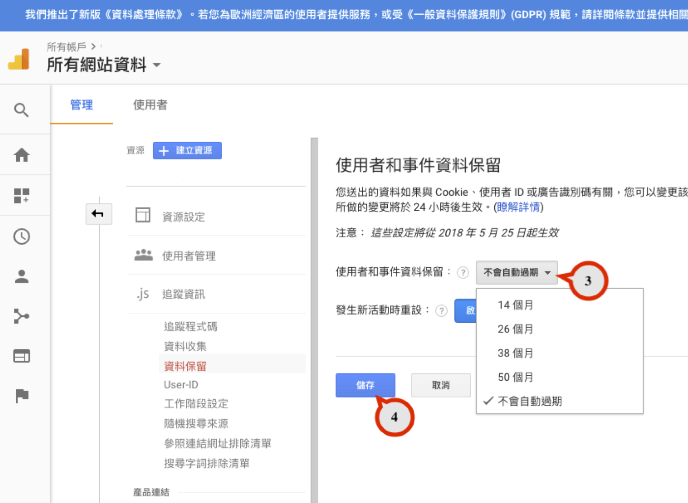Switch to the 使用者 tab
Image resolution: width=688 pixels, height=503 pixels.
pyautogui.click(x=150, y=105)
